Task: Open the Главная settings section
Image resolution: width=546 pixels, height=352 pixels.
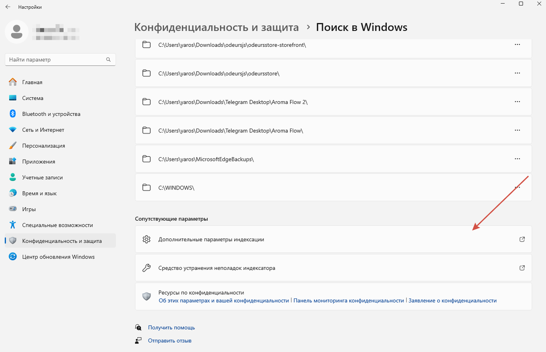Action: tap(60, 82)
